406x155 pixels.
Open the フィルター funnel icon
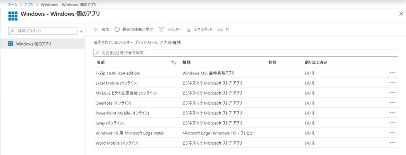pos(162,29)
